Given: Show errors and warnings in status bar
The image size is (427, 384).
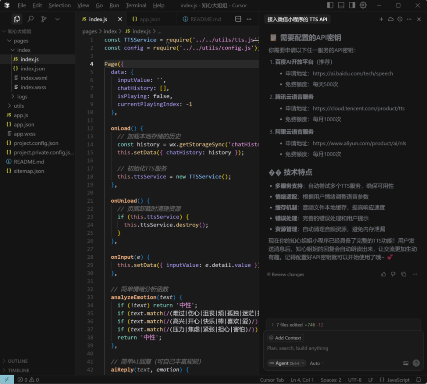Looking at the screenshot, I should point(28,380).
